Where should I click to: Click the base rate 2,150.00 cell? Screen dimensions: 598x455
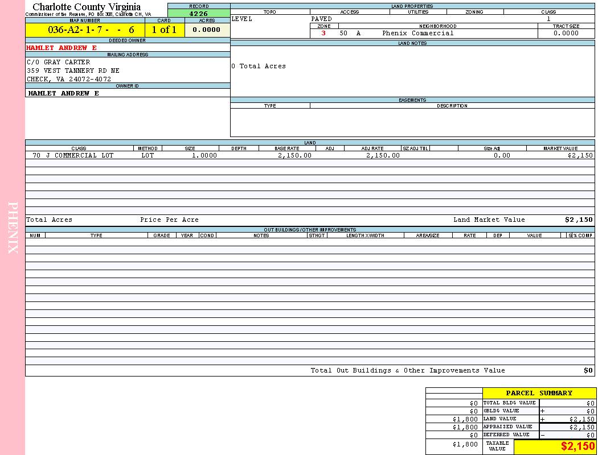(294, 155)
